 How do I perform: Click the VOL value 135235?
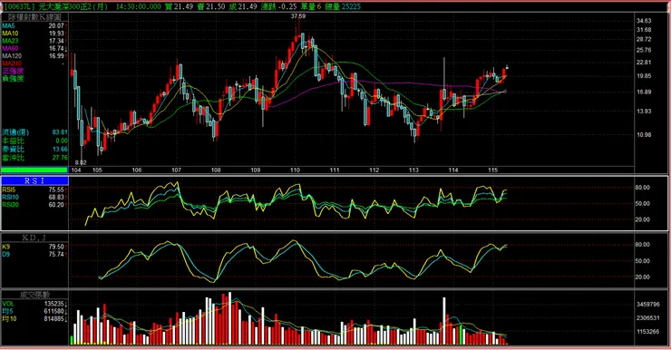pyautogui.click(x=53, y=304)
